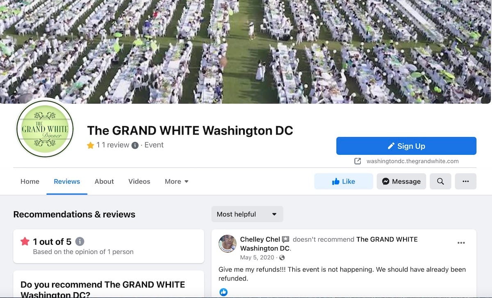Screen dimensions: 492x298
Task: Toggle the Like button for the page
Action: pos(344,181)
